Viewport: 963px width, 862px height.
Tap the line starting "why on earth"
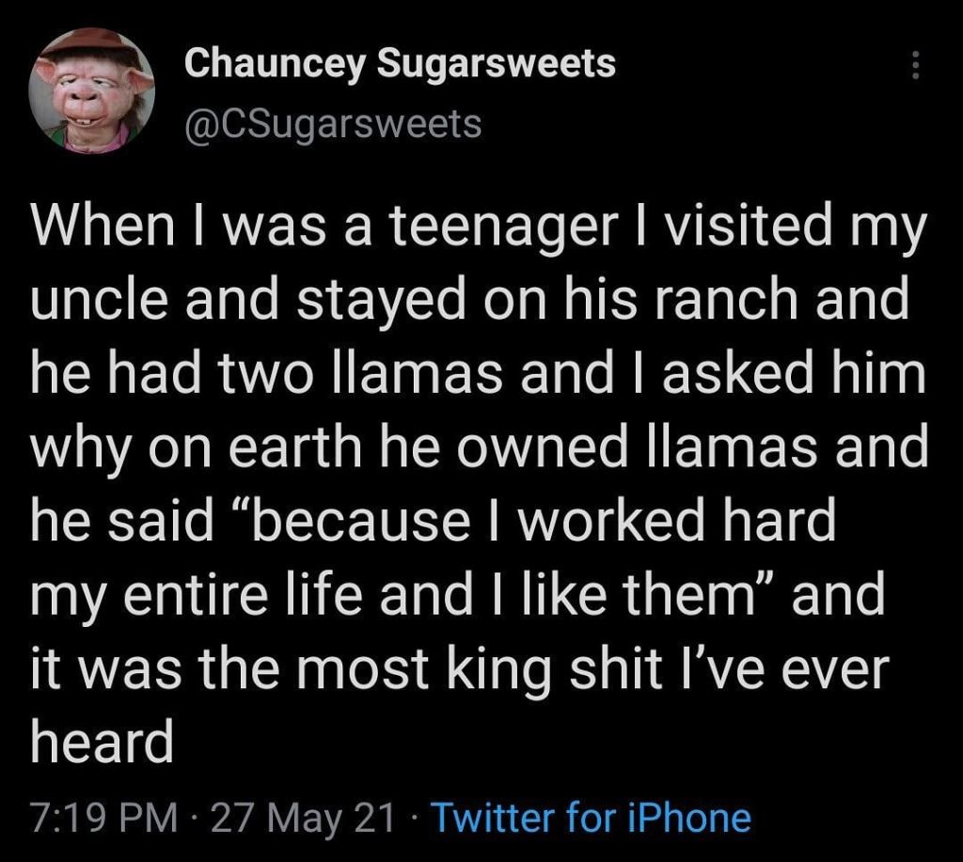(480, 447)
